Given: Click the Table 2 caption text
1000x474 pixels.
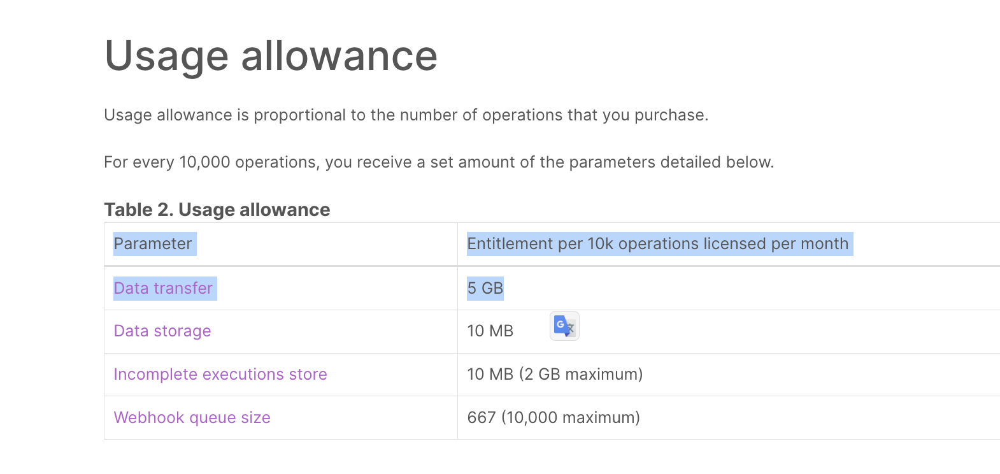Looking at the screenshot, I should [217, 210].
